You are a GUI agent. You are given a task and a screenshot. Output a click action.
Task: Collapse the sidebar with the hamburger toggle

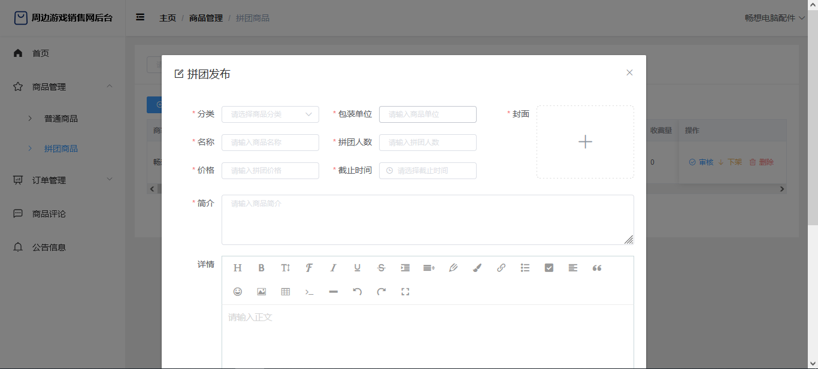point(140,17)
